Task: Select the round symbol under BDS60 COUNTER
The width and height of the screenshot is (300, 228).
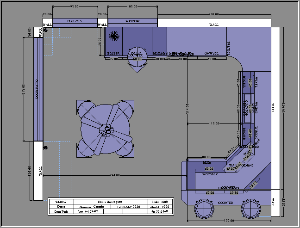Action: pos(137,57)
